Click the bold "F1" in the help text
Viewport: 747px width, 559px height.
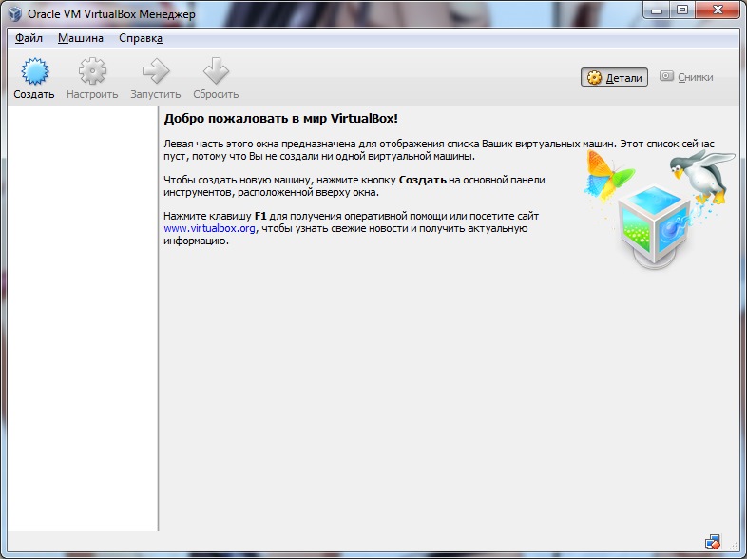pyautogui.click(x=260, y=216)
